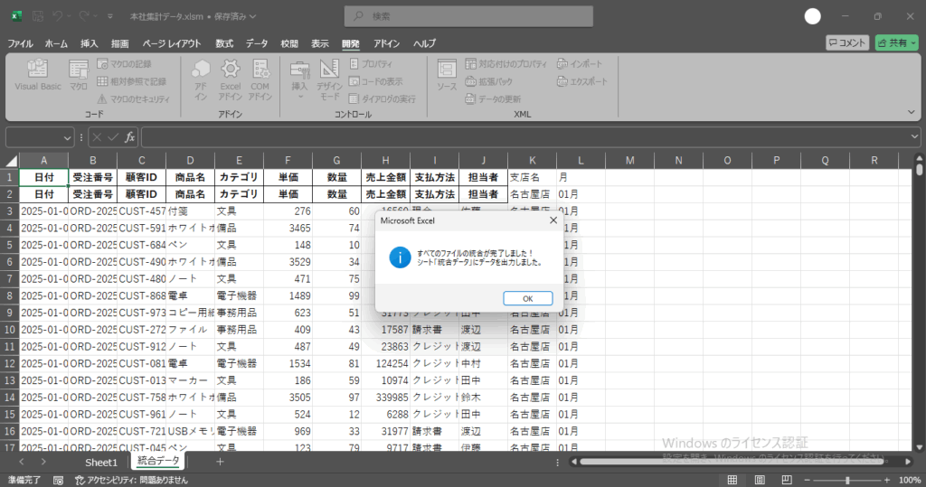Screen dimensions: 926x487
Task: Click the コメント button
Action: click(x=846, y=42)
